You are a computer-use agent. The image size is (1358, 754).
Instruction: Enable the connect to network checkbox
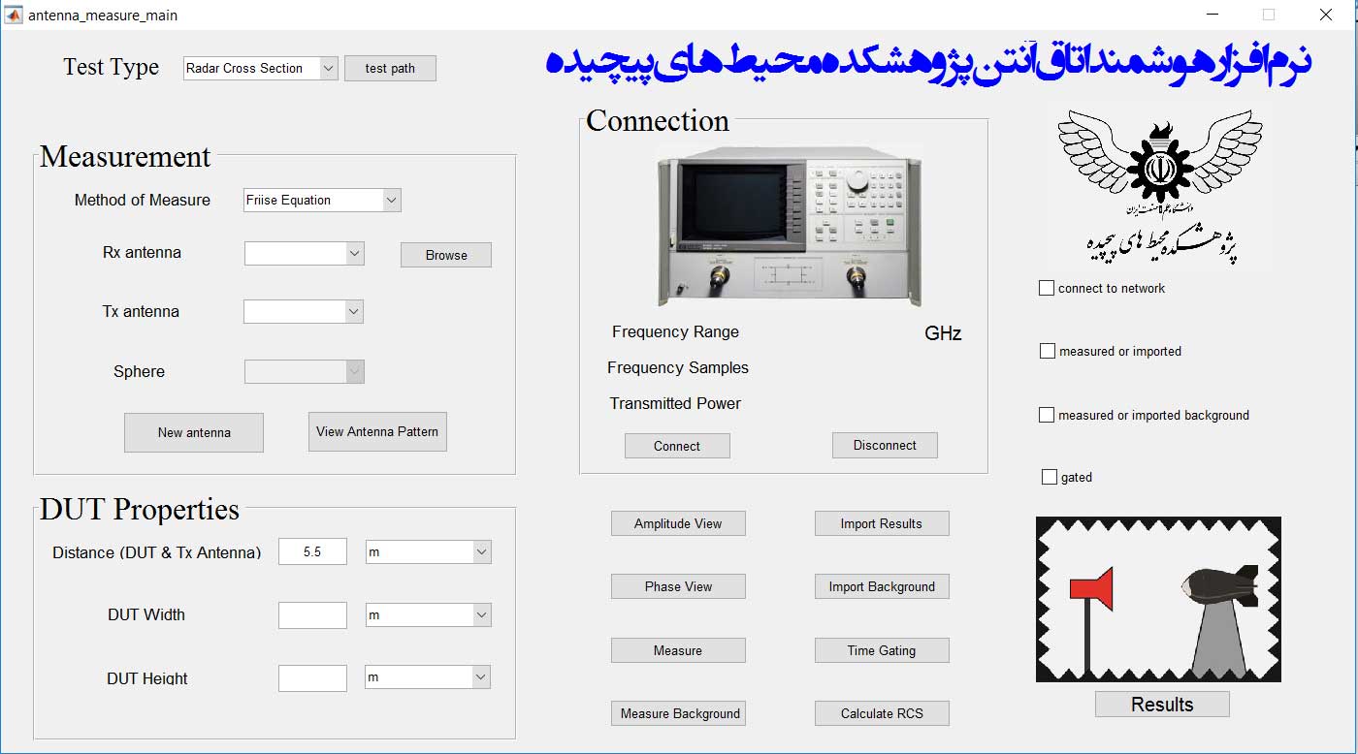(x=1047, y=288)
